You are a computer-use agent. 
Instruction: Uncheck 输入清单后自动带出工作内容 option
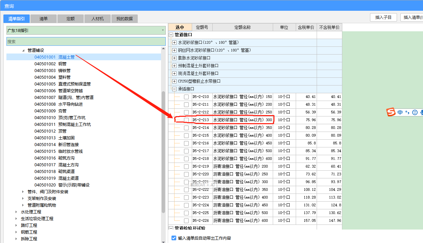coord(174,238)
